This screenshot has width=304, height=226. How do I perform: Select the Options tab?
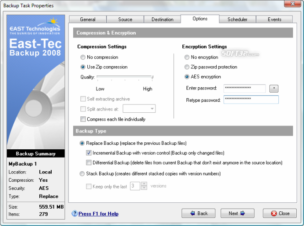200,19
